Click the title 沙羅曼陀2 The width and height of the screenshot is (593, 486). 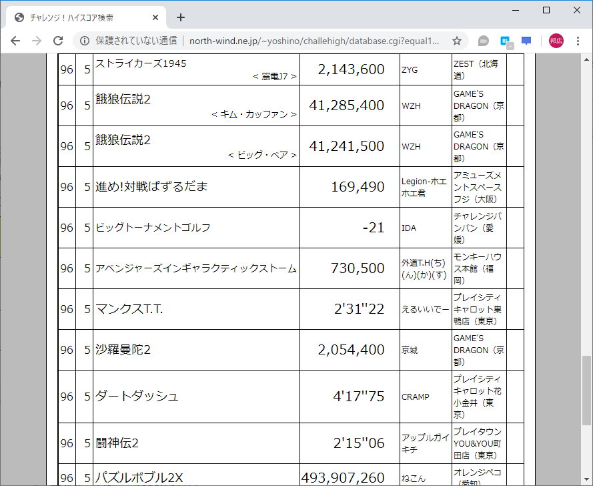point(123,349)
